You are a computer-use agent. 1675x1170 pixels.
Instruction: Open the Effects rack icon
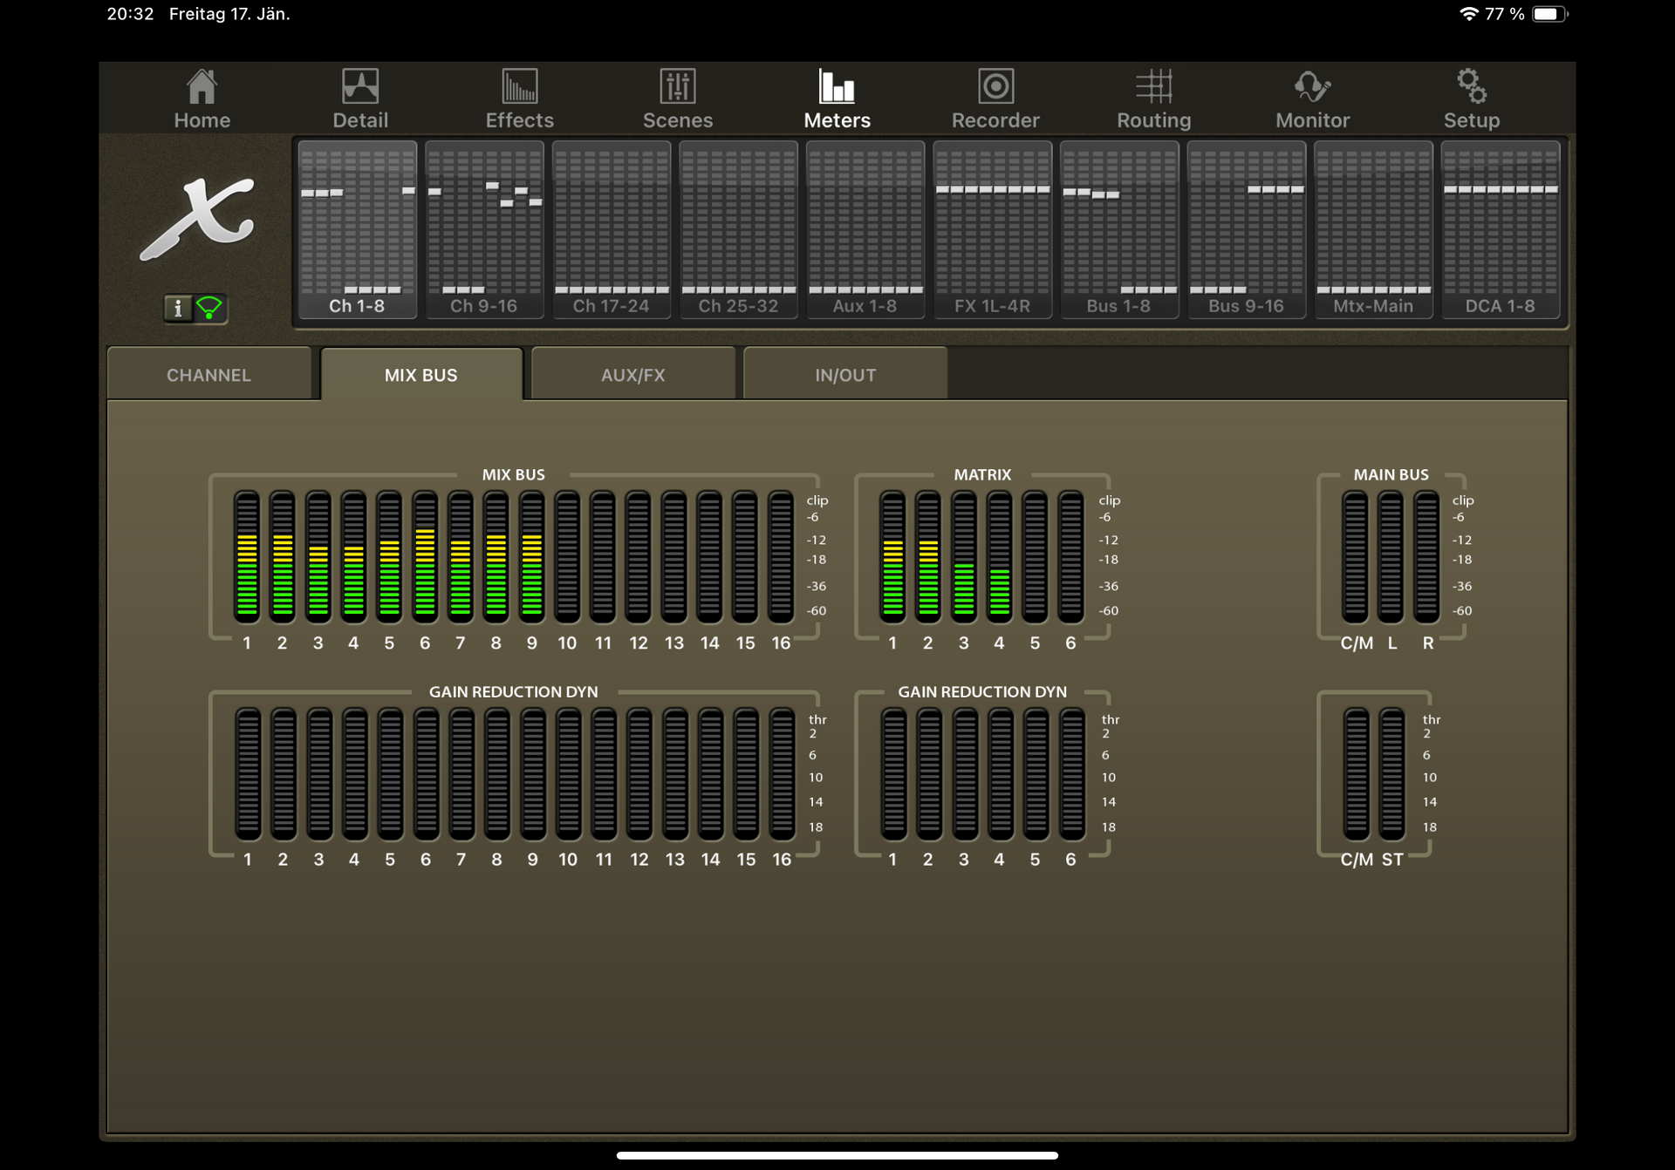pos(519,99)
